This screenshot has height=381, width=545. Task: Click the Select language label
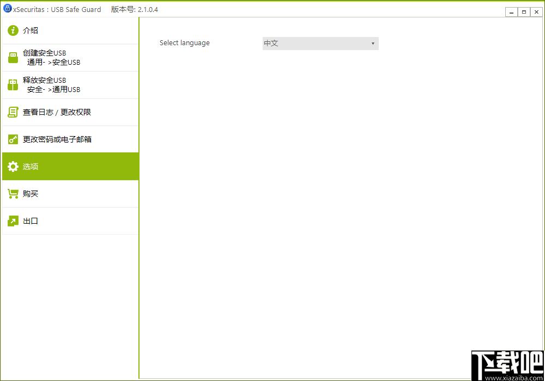click(x=185, y=43)
